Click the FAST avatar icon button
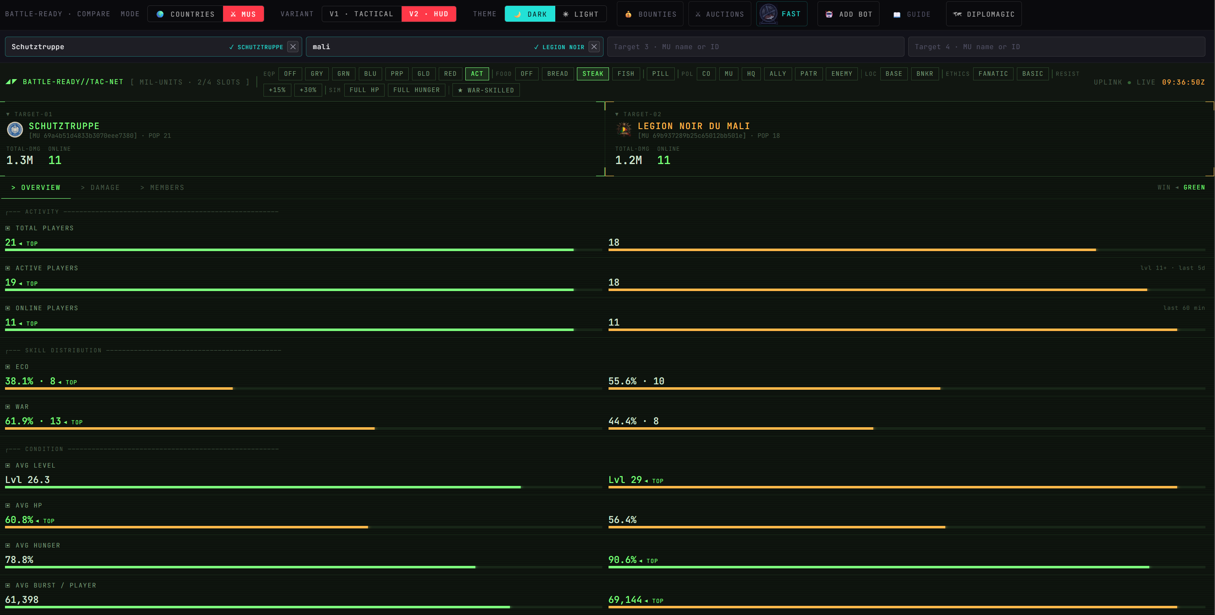 pyautogui.click(x=768, y=14)
